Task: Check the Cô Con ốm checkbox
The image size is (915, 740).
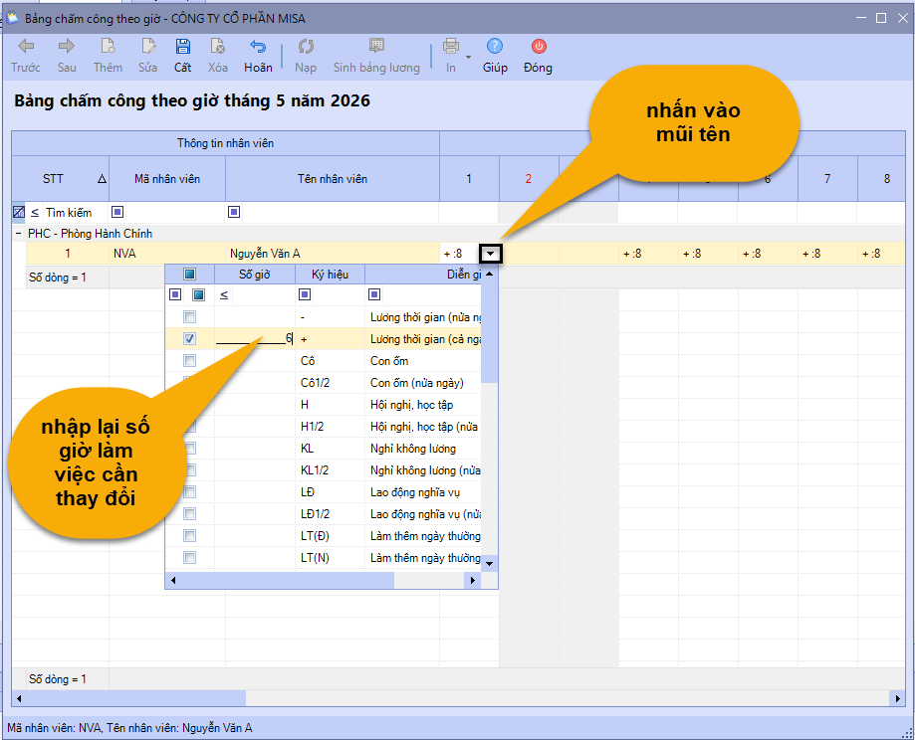Action: click(189, 361)
